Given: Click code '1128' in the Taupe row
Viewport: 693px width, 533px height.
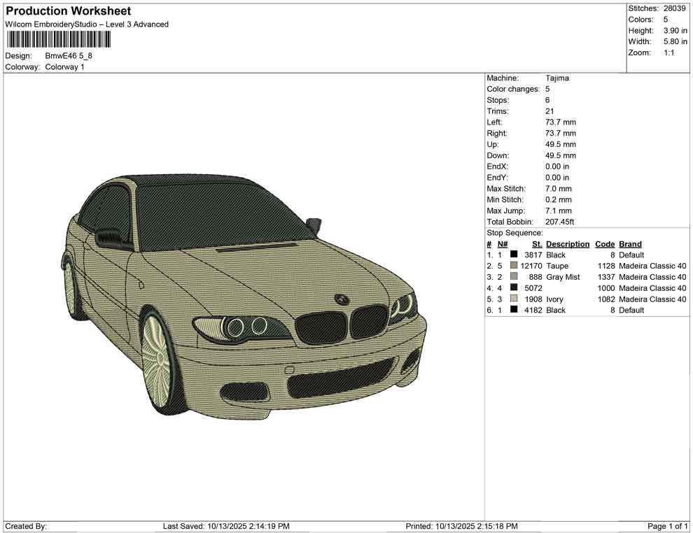Looking at the screenshot, I should pos(606,266).
